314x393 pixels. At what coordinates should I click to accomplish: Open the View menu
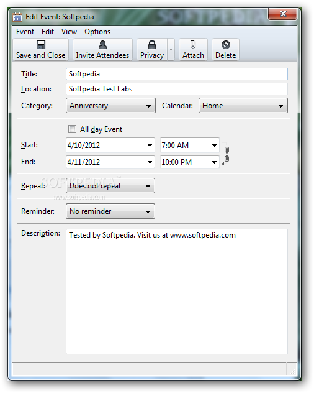(x=69, y=32)
